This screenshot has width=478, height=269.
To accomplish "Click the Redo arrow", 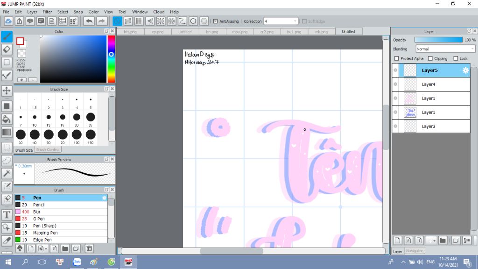I will pos(102,21).
